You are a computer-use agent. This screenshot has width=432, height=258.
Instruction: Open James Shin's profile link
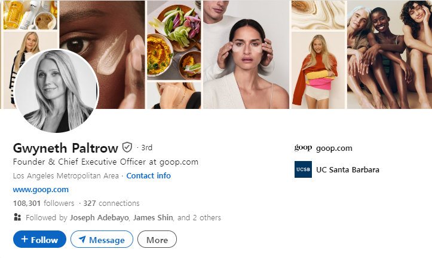click(x=153, y=218)
